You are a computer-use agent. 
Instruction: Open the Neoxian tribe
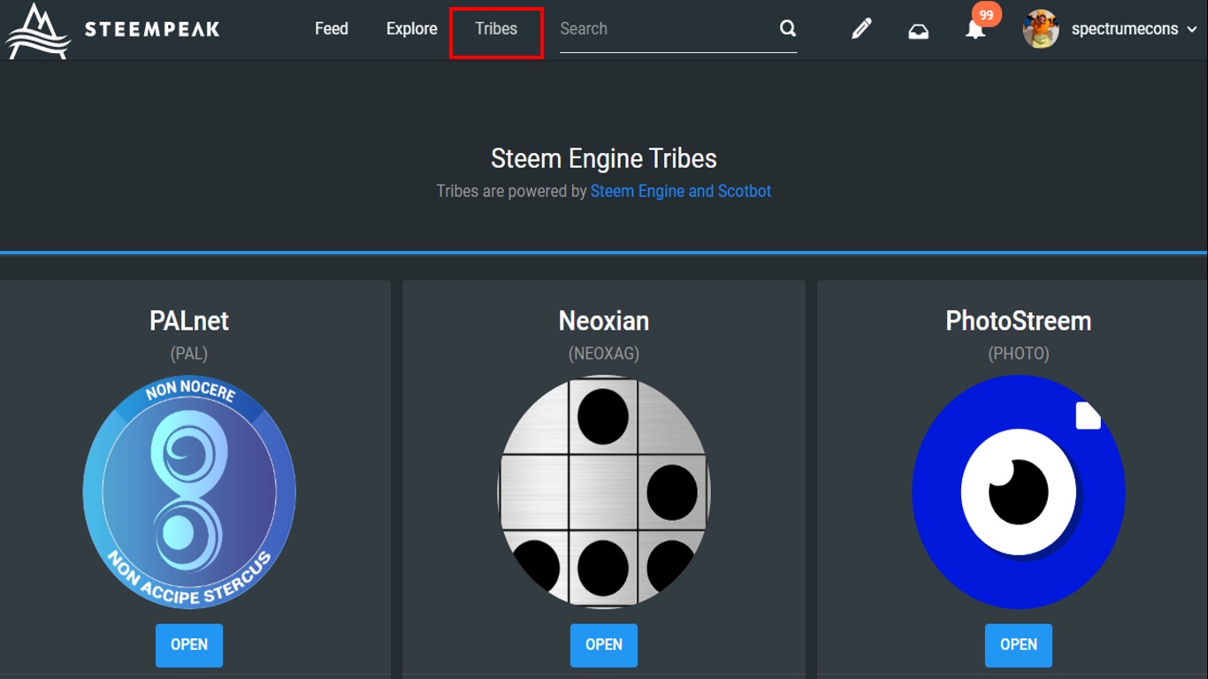604,645
